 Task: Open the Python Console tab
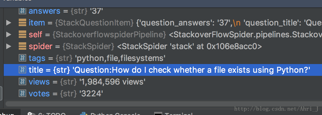(110, 113)
